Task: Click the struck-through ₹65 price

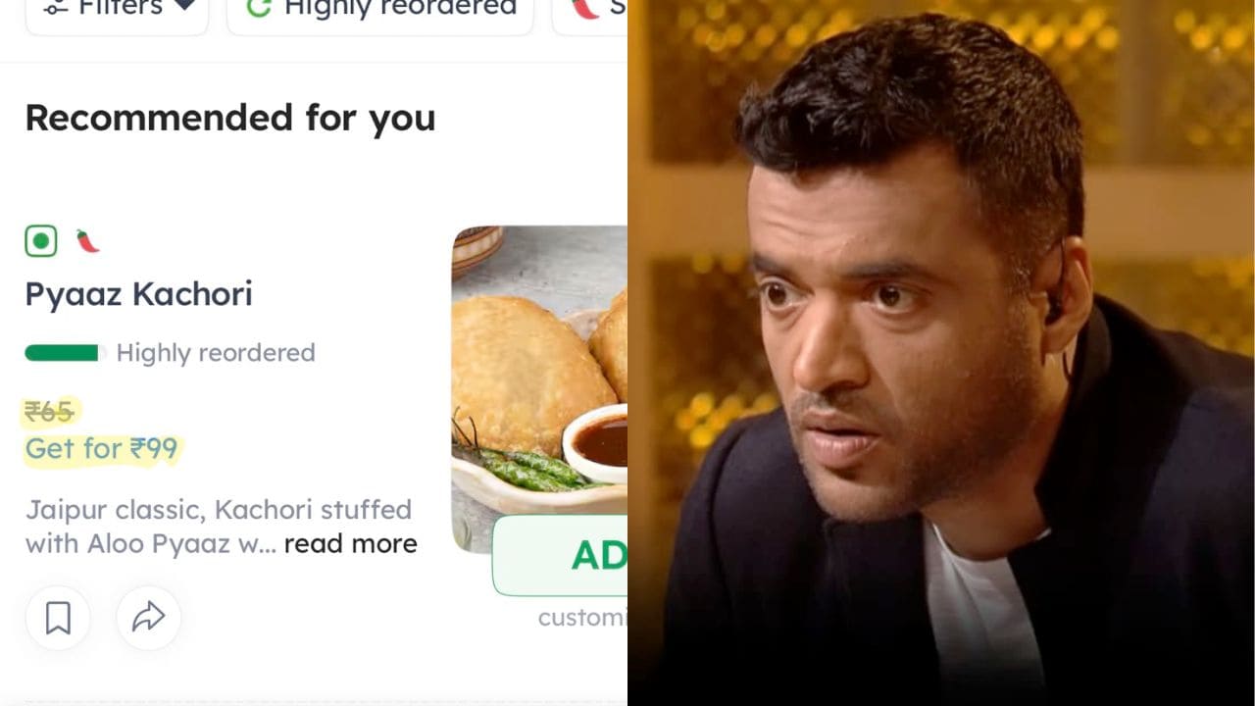Action: [49, 413]
